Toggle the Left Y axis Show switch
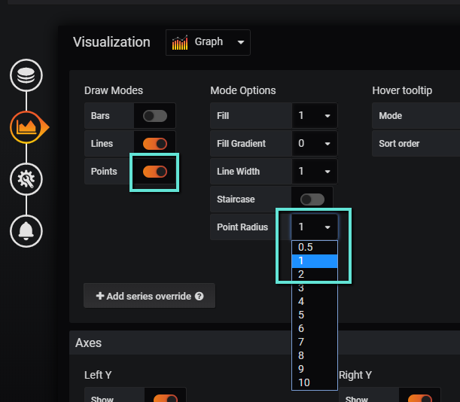Viewport: 460px width, 402px height. (165, 398)
